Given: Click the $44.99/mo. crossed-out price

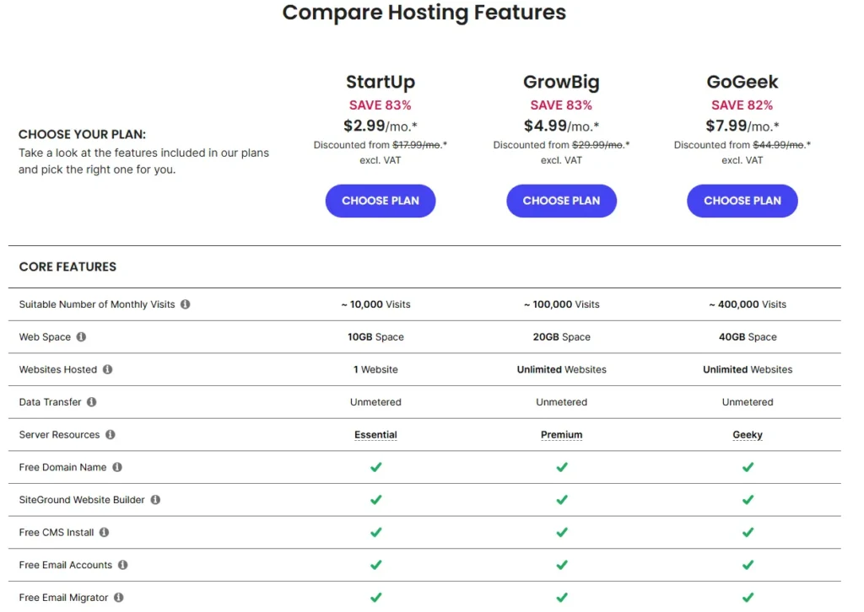Looking at the screenshot, I should [x=779, y=145].
